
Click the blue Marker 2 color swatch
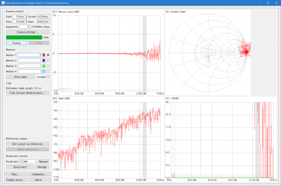44,60
